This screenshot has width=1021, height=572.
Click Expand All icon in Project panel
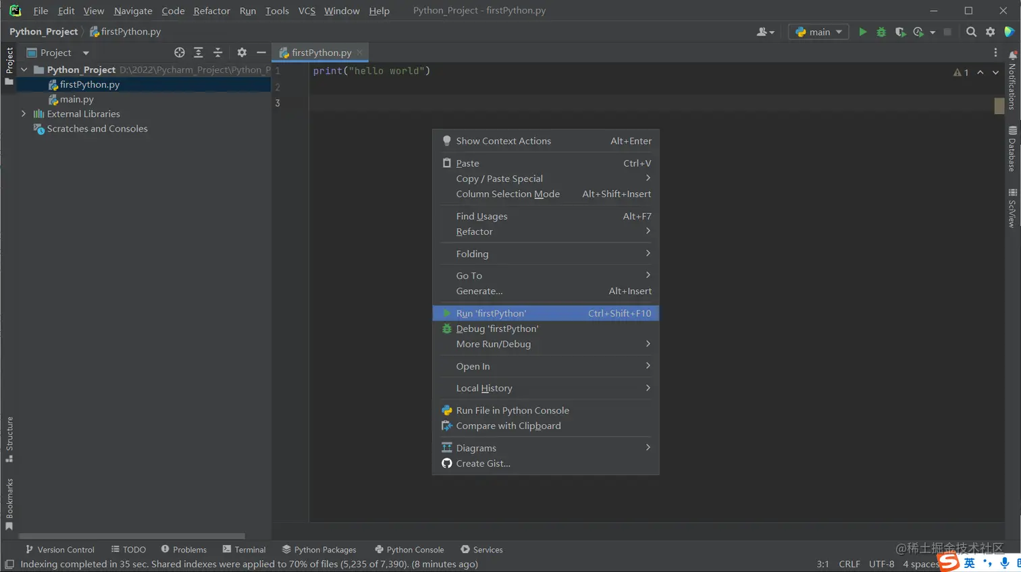199,53
